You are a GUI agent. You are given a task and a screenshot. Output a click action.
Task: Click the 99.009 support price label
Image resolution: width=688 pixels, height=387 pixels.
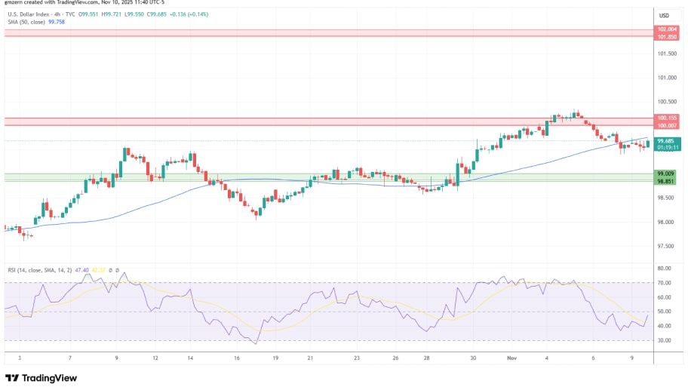click(x=665, y=174)
